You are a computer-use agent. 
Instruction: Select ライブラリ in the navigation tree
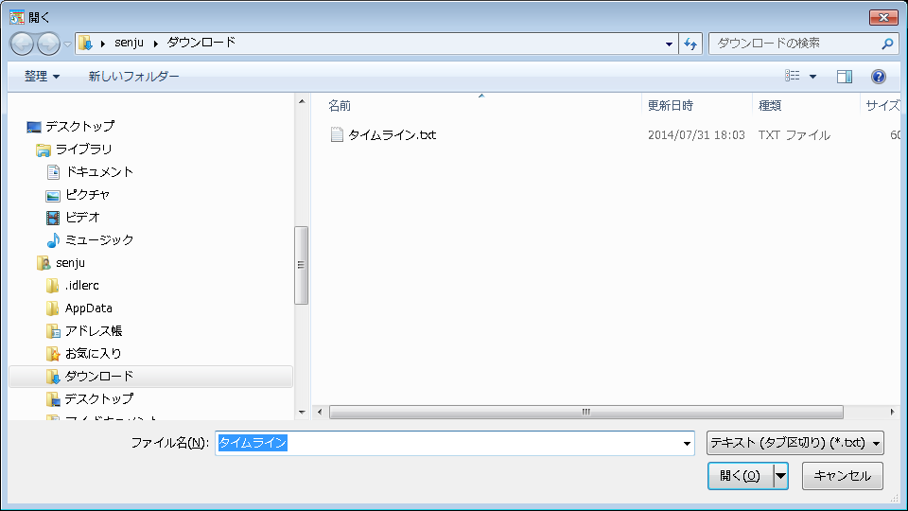[x=83, y=150]
